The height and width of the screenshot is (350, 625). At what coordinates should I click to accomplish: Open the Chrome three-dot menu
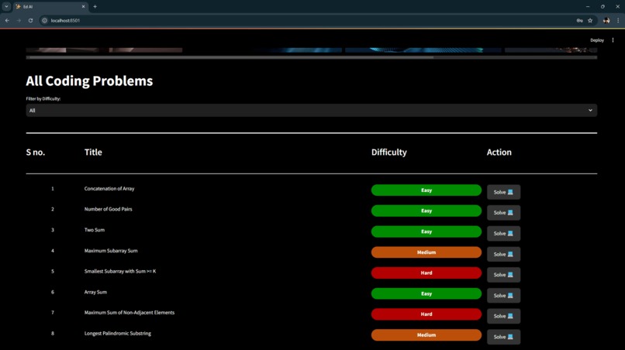(x=618, y=20)
